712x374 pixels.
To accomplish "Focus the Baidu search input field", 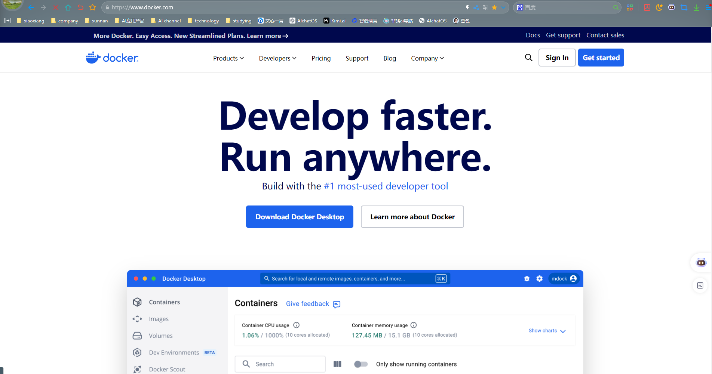I will point(568,7).
